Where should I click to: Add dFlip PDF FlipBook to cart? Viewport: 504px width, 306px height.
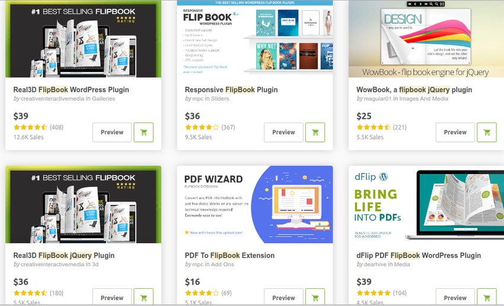click(x=487, y=297)
